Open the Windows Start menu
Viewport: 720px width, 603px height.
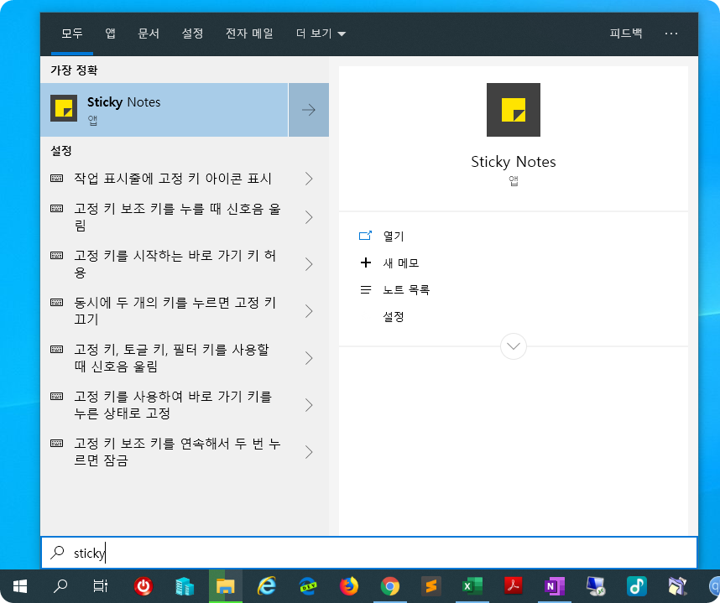[x=20, y=586]
